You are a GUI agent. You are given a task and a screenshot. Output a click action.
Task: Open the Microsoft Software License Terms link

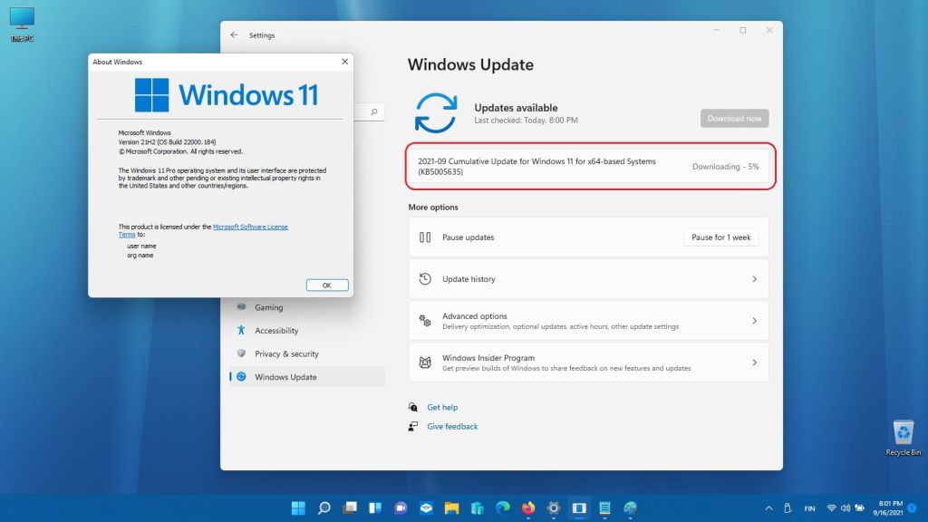point(250,227)
